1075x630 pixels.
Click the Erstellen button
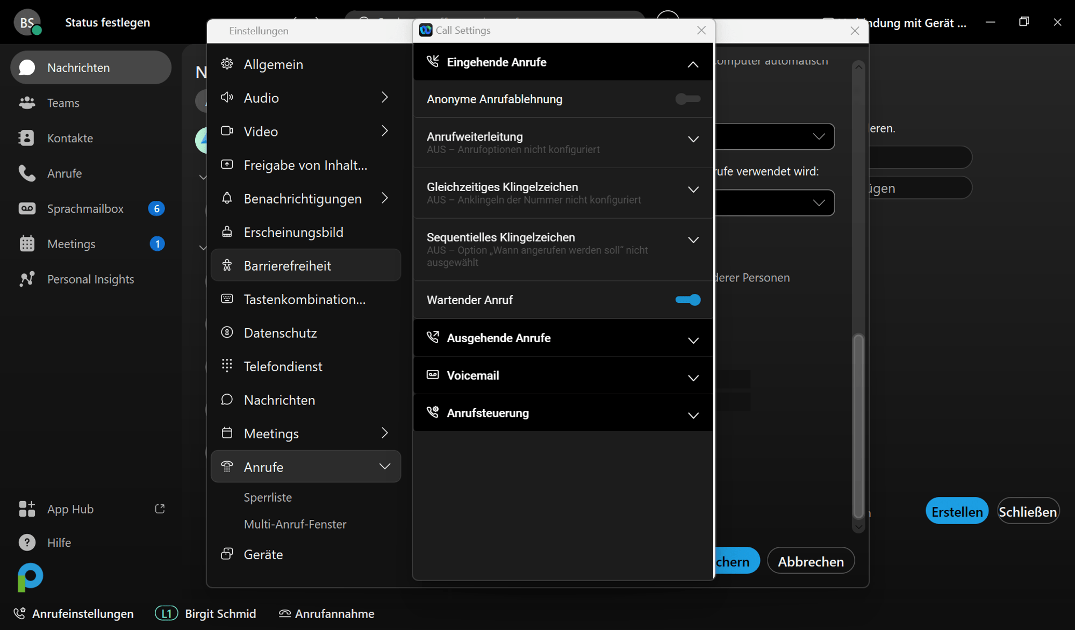click(956, 511)
